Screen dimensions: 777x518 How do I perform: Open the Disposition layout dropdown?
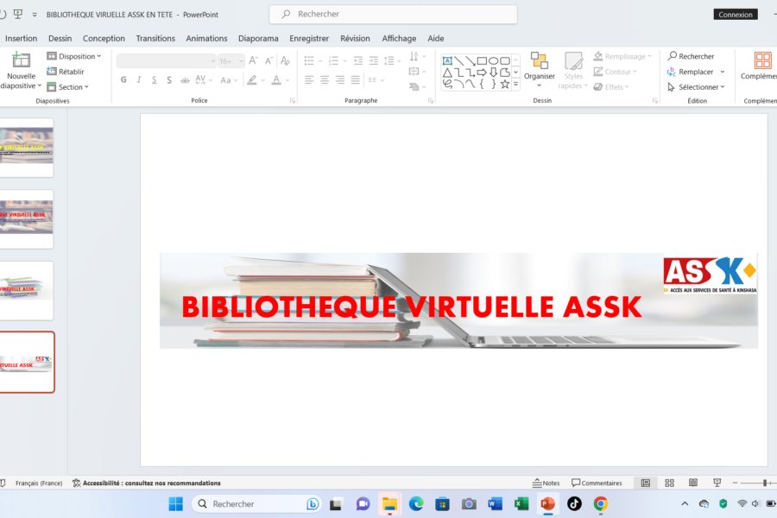pyautogui.click(x=74, y=56)
